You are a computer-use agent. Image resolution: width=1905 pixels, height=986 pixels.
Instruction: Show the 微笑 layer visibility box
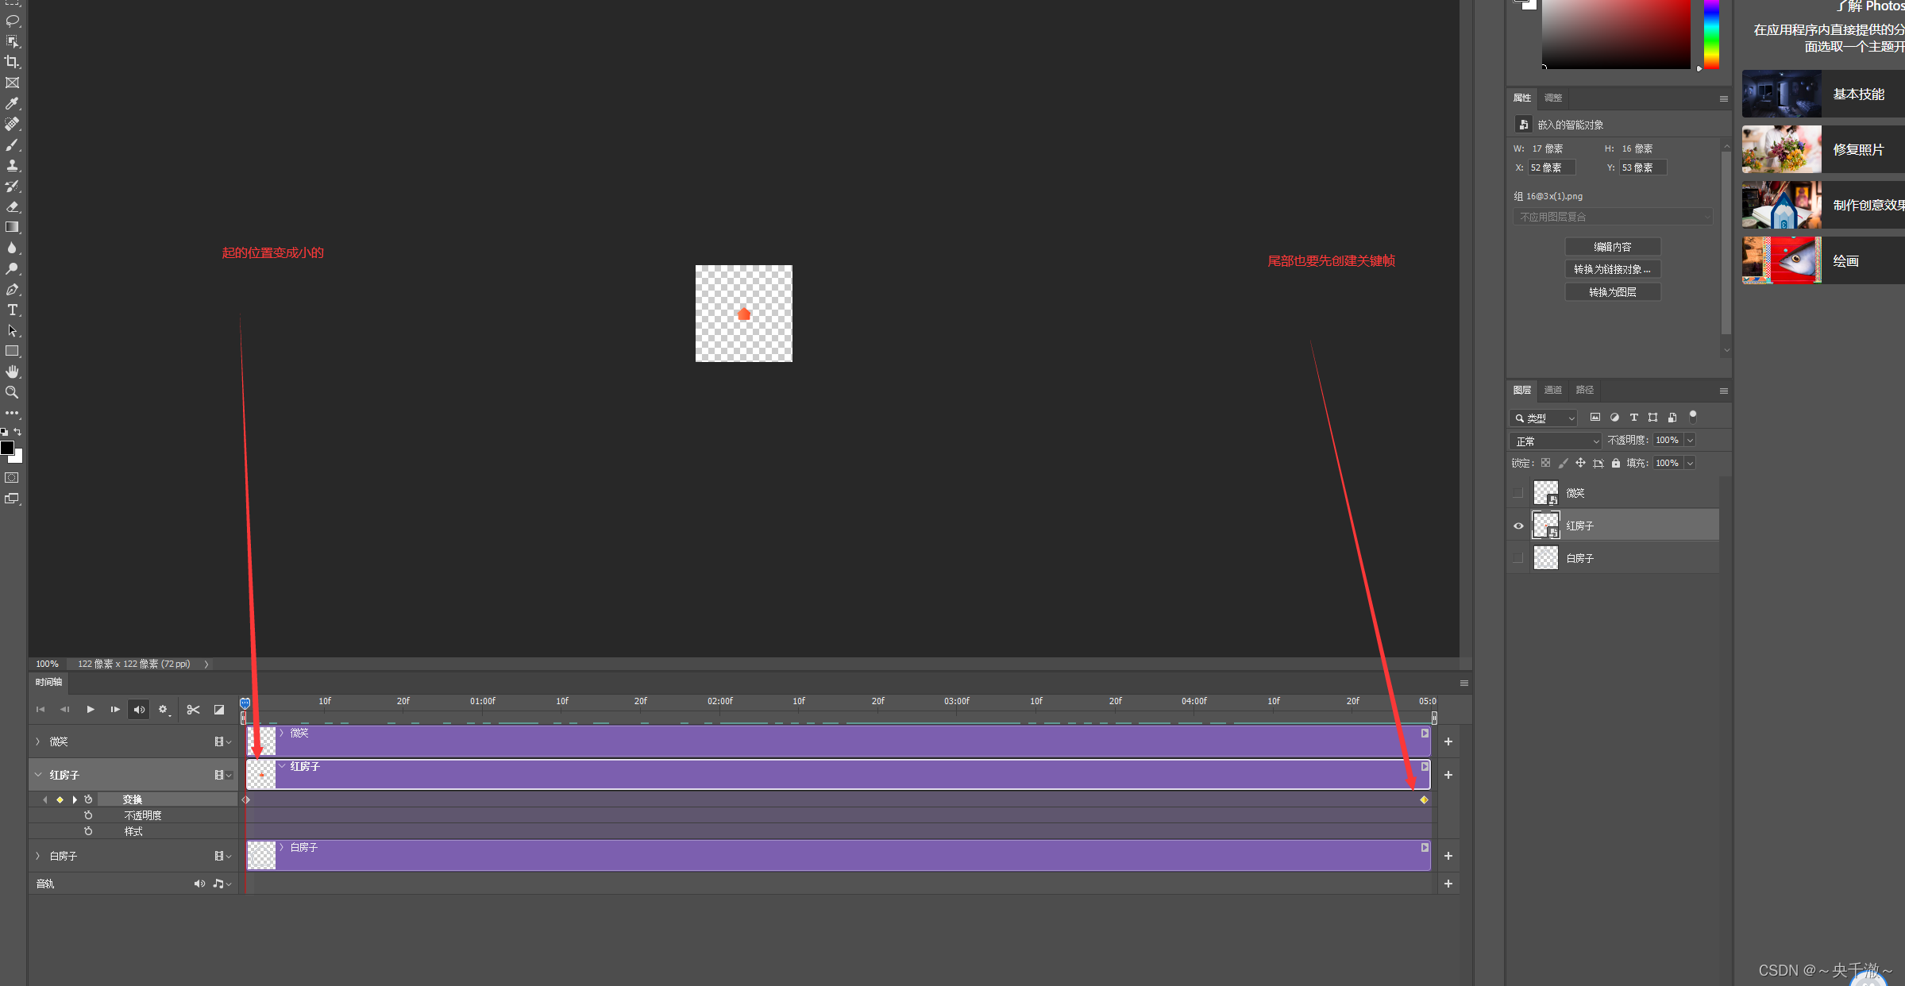[x=1518, y=493]
